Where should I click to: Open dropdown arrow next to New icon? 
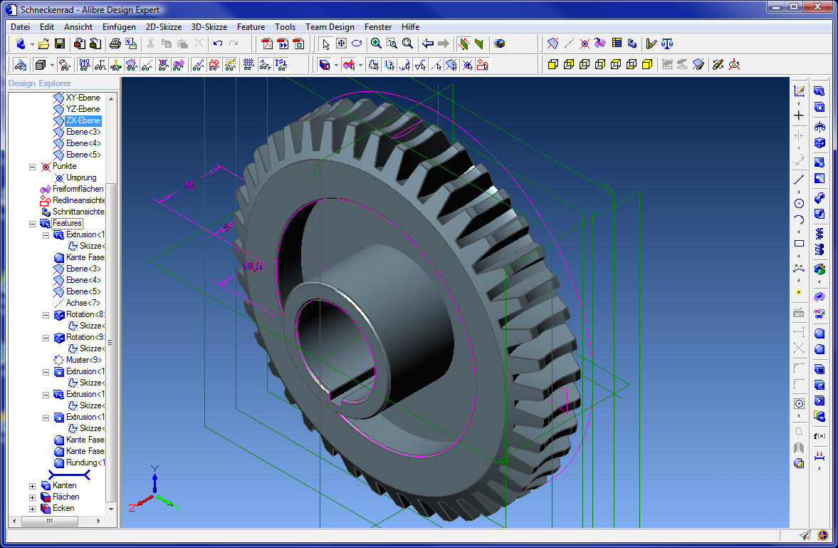point(32,44)
